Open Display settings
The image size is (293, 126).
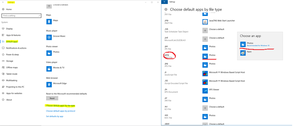(x=9, y=29)
